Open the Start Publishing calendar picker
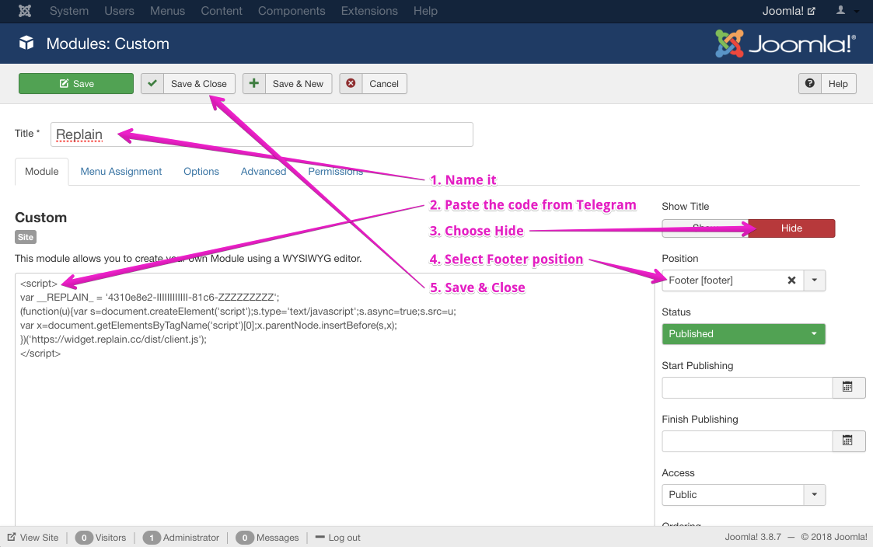873x547 pixels. [848, 387]
